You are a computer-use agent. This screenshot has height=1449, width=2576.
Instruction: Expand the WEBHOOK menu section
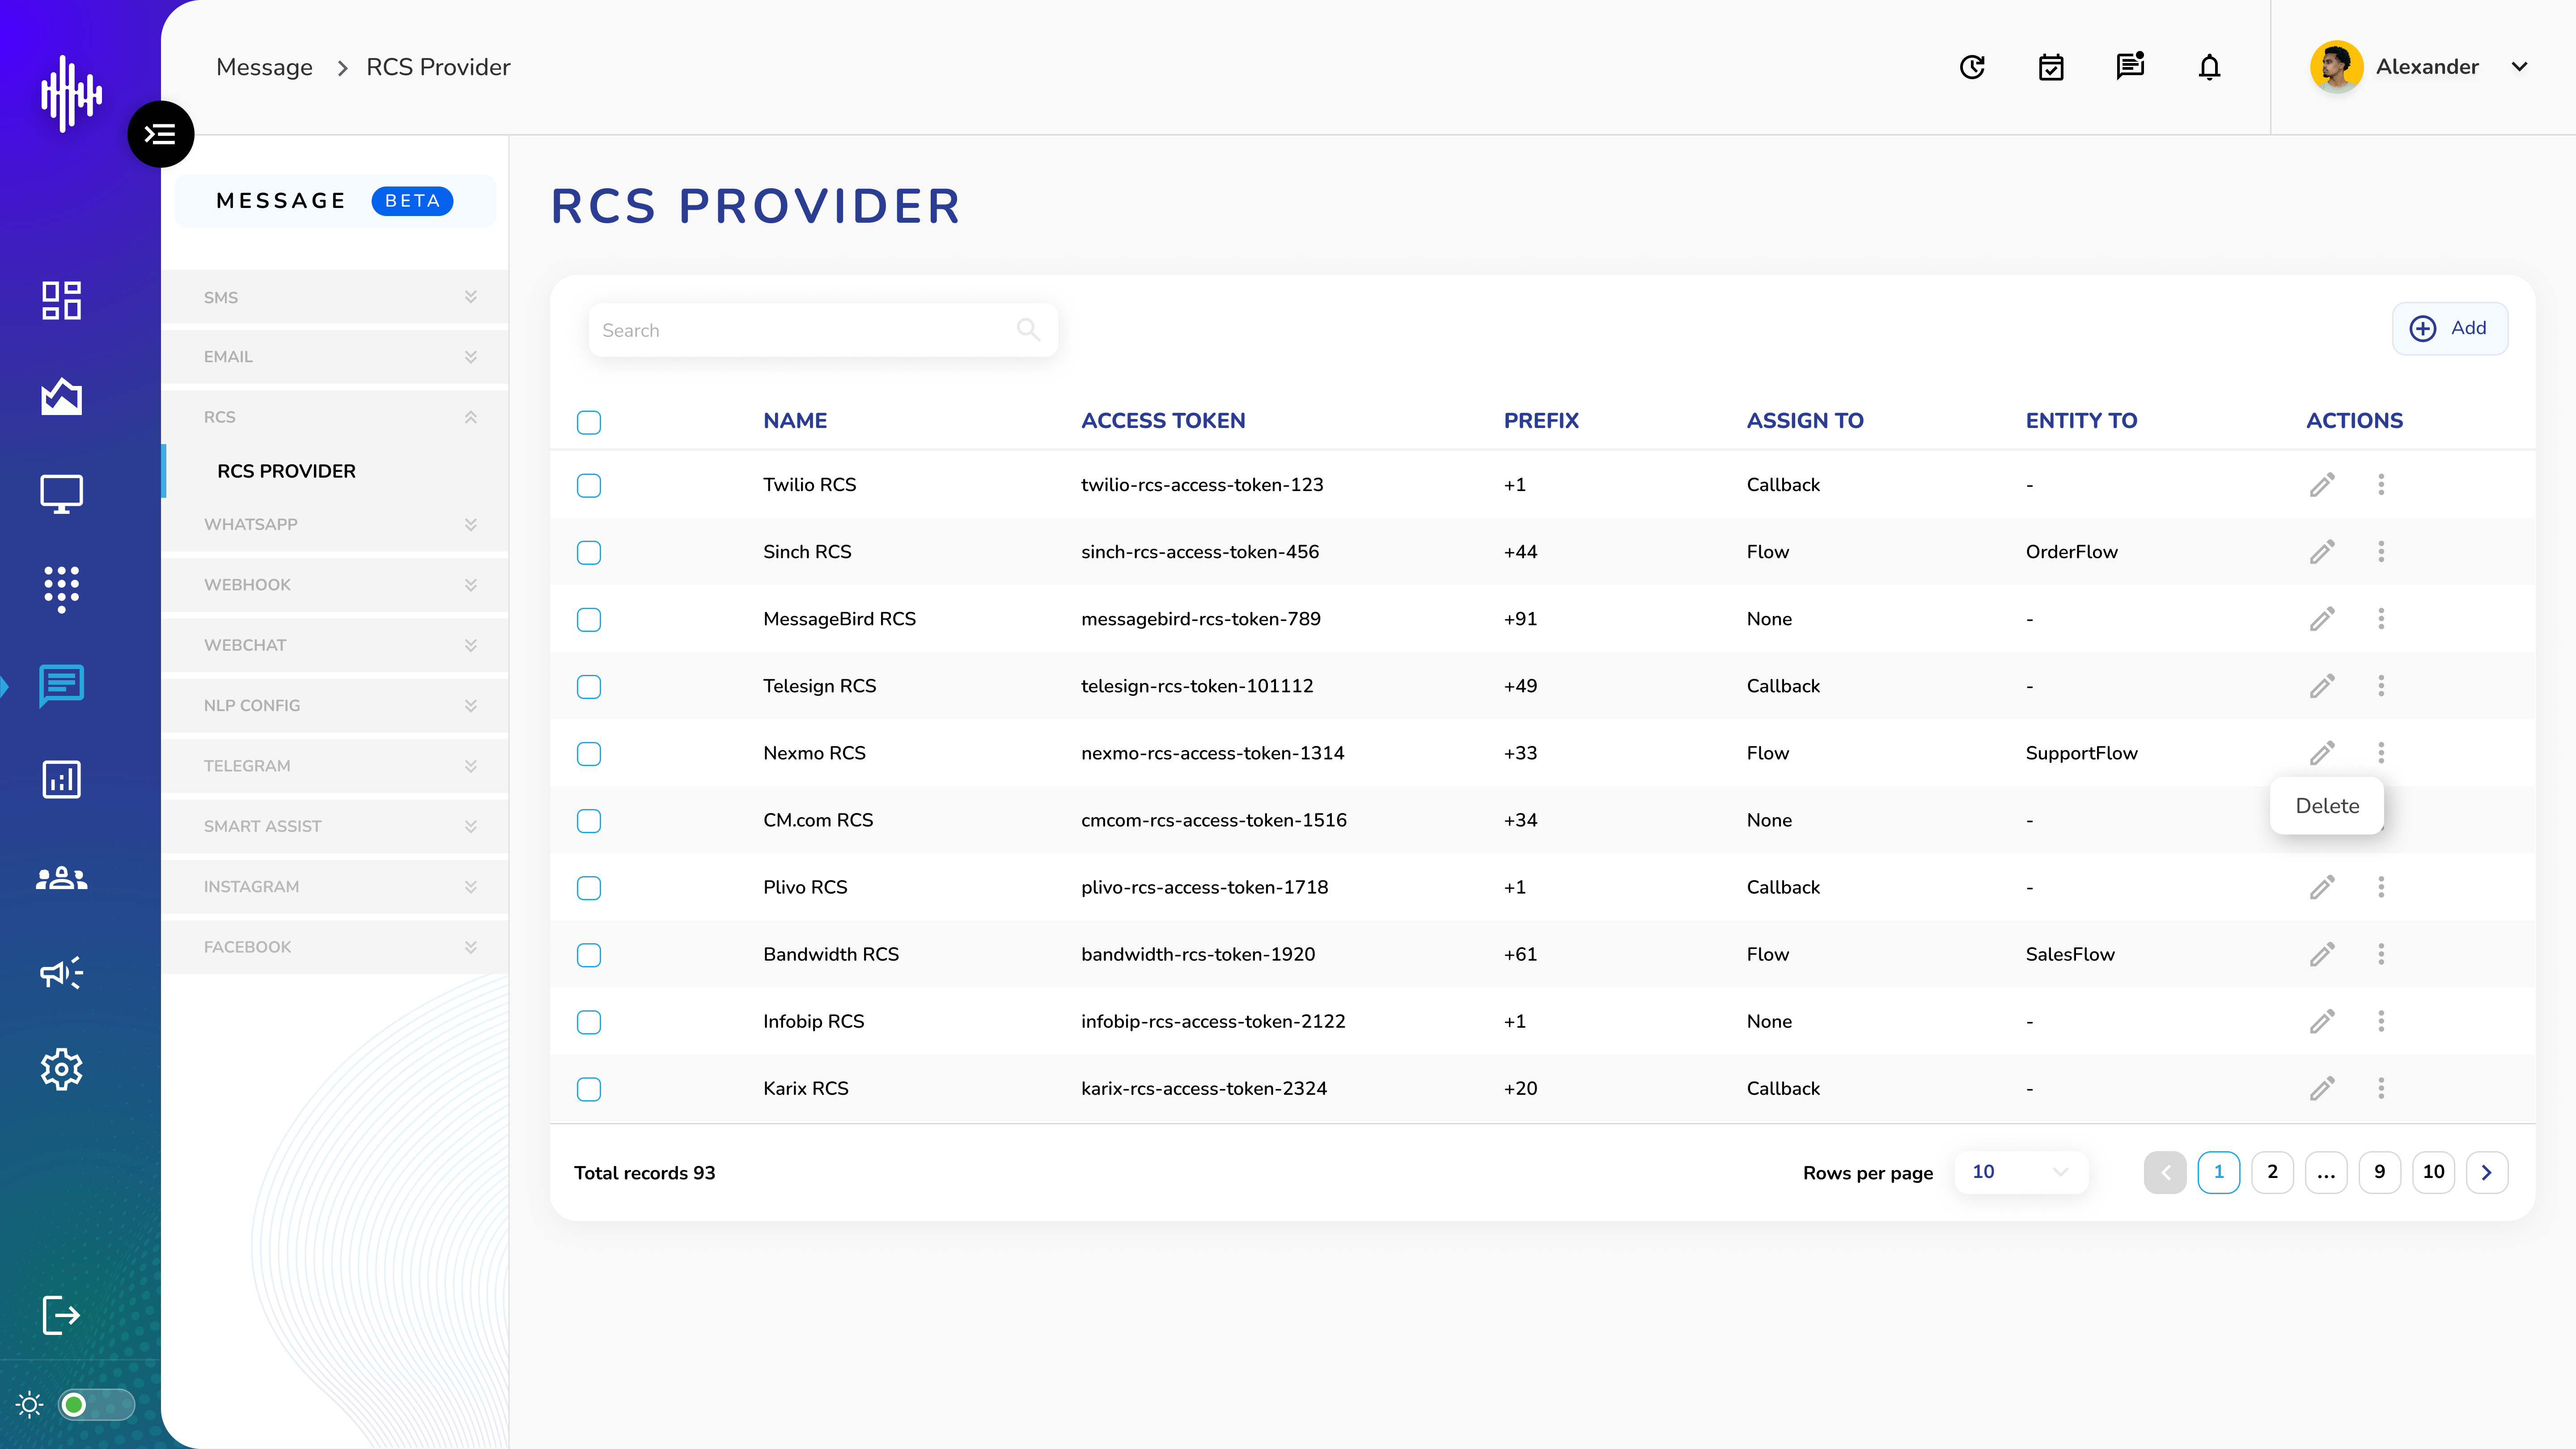click(x=335, y=584)
